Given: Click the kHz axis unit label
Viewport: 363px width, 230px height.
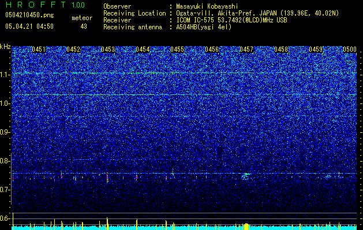Looking at the screenshot, I should (5, 47).
